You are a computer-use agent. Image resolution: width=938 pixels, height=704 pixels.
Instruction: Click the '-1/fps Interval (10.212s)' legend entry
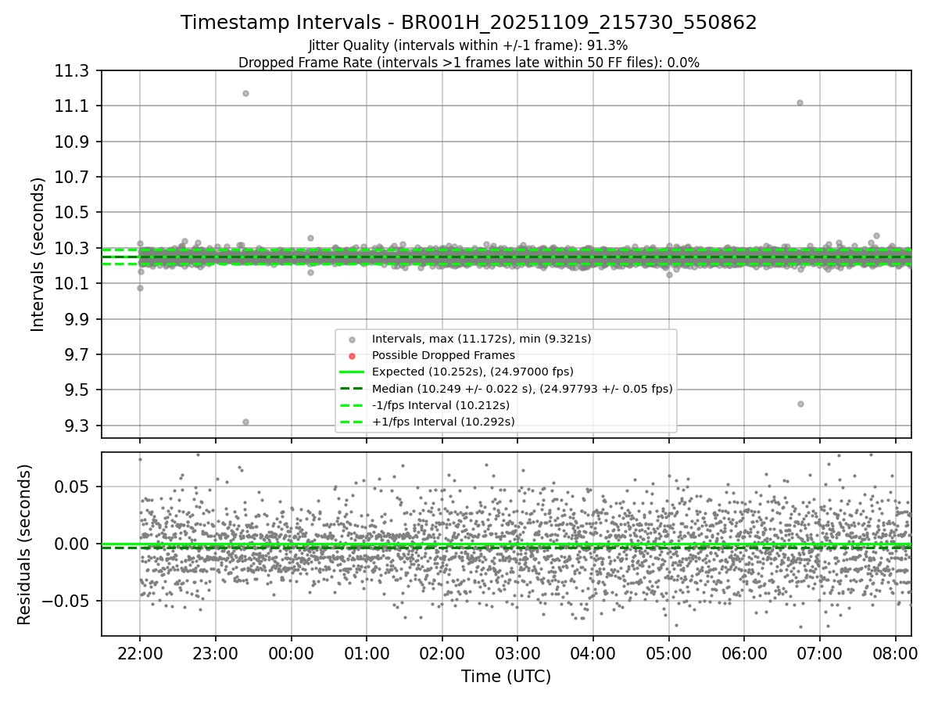tap(441, 405)
